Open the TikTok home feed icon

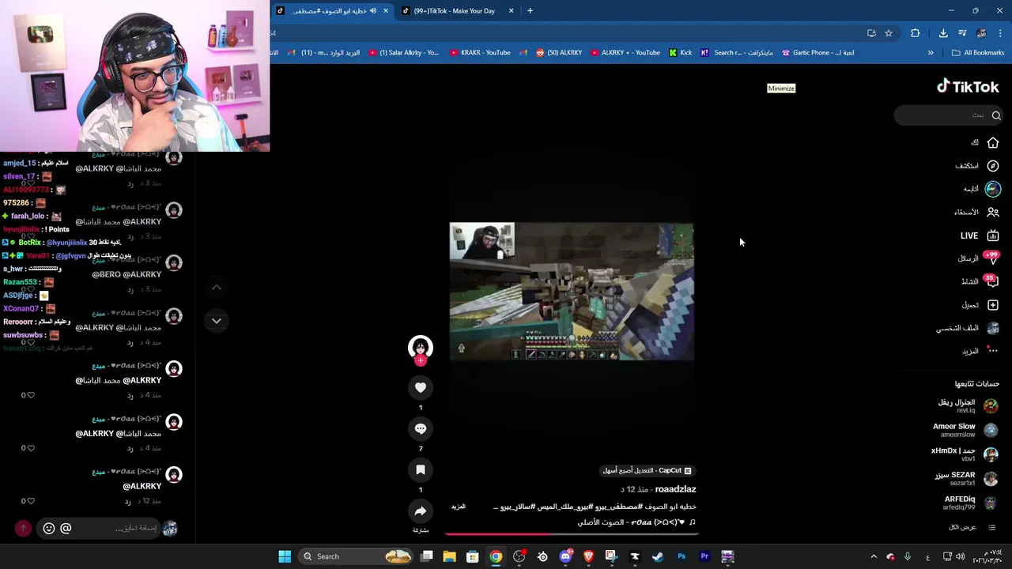tap(993, 143)
